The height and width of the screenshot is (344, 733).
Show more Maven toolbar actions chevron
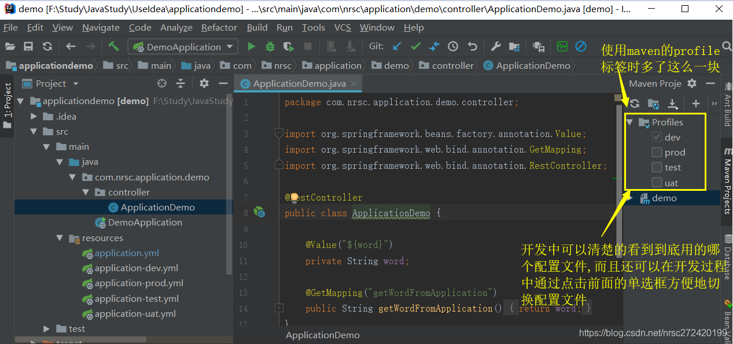[714, 103]
